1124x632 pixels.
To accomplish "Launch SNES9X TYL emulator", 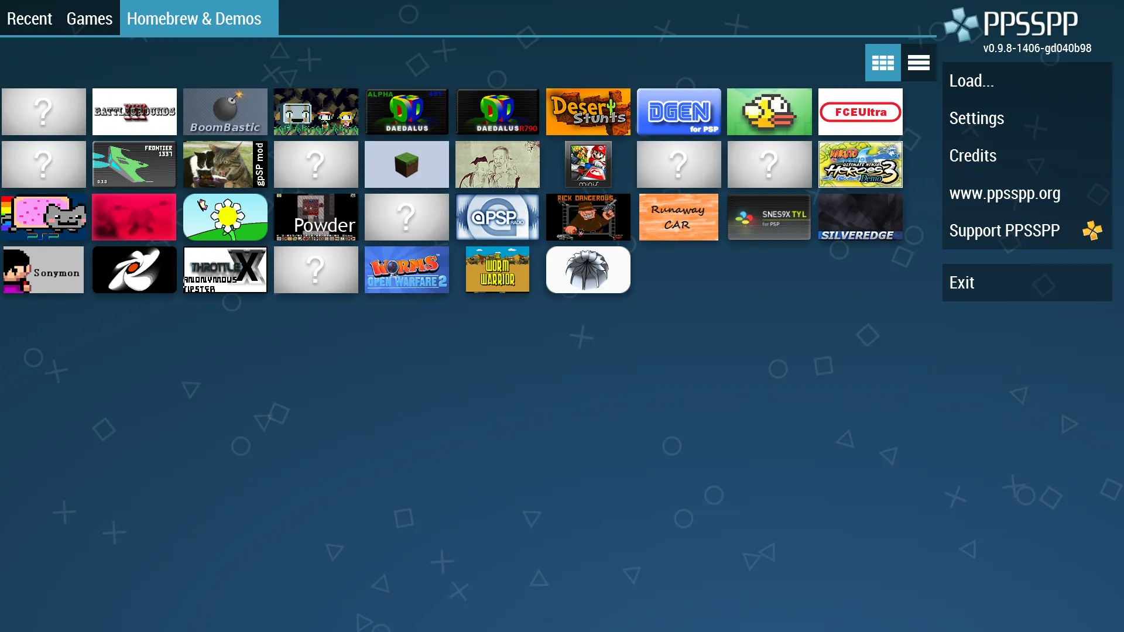I will click(x=769, y=217).
